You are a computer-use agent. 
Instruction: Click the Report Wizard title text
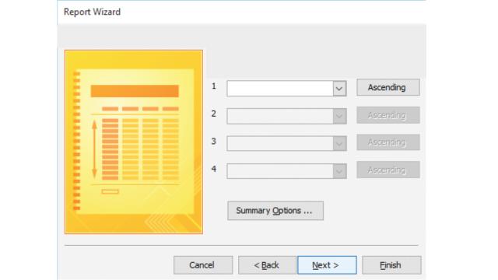(x=92, y=12)
